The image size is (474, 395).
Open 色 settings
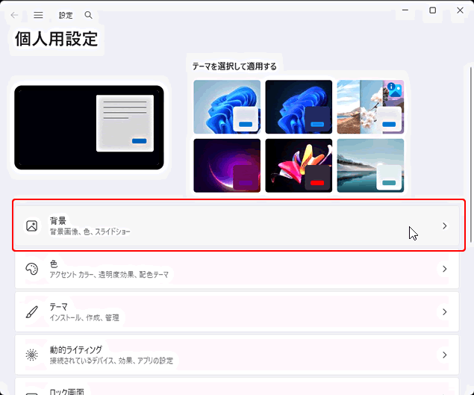click(x=237, y=269)
